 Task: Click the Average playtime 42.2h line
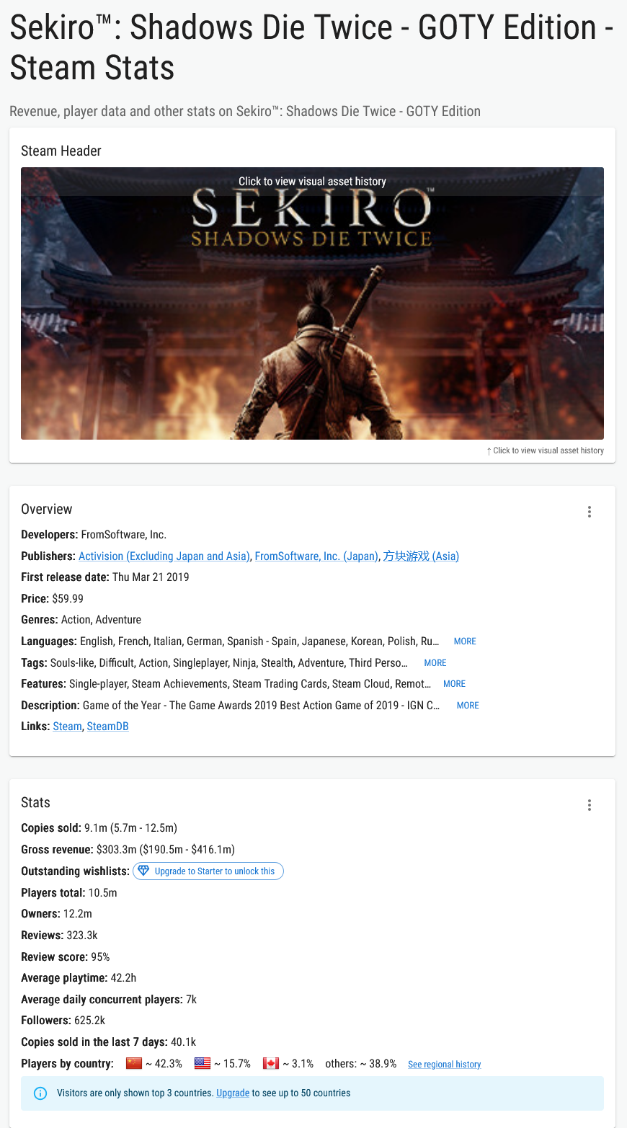pos(79,978)
